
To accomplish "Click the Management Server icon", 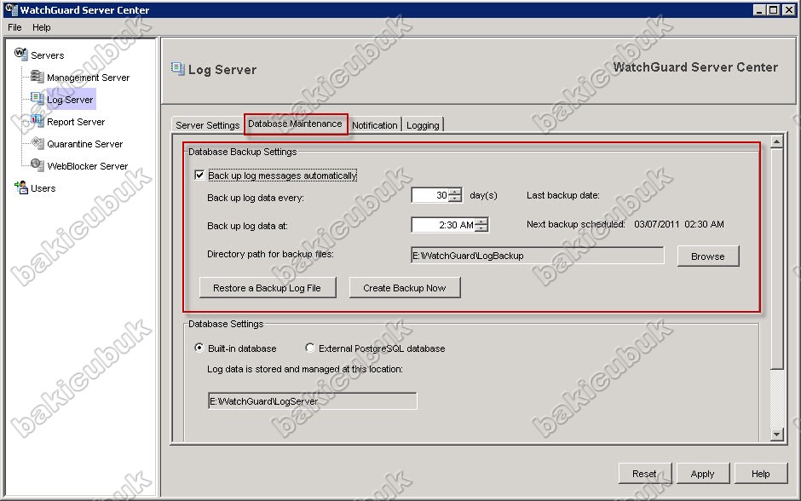I will click(x=37, y=77).
